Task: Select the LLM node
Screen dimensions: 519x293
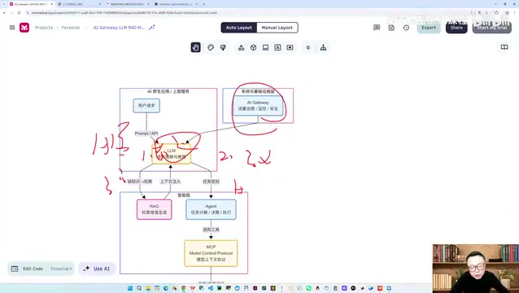Action: tap(172, 154)
